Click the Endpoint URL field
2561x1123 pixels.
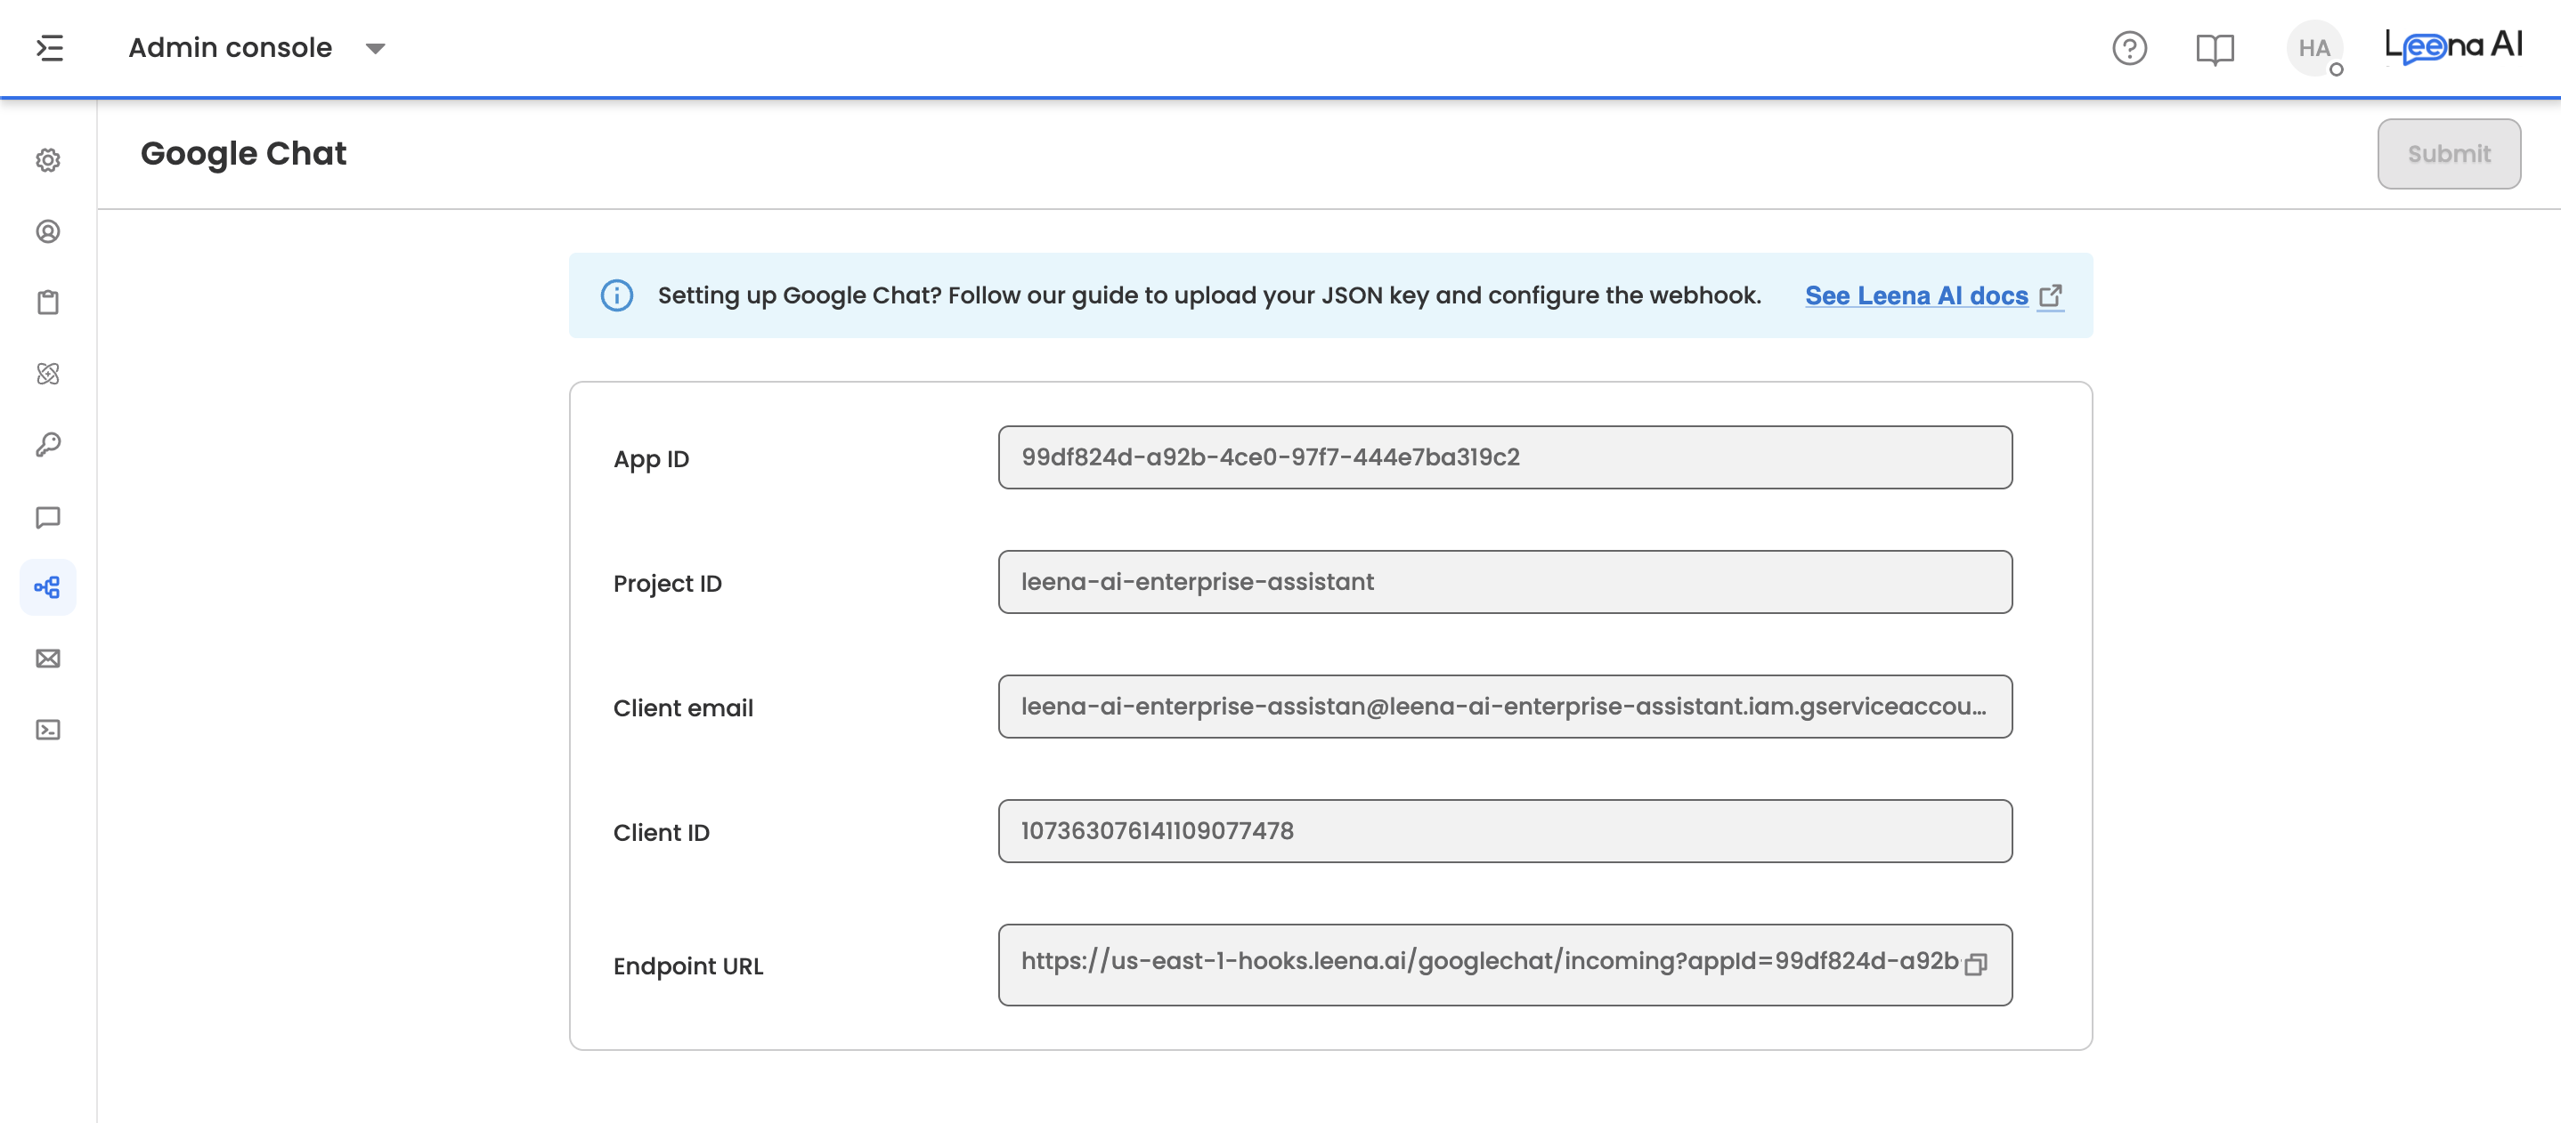pos(1505,965)
